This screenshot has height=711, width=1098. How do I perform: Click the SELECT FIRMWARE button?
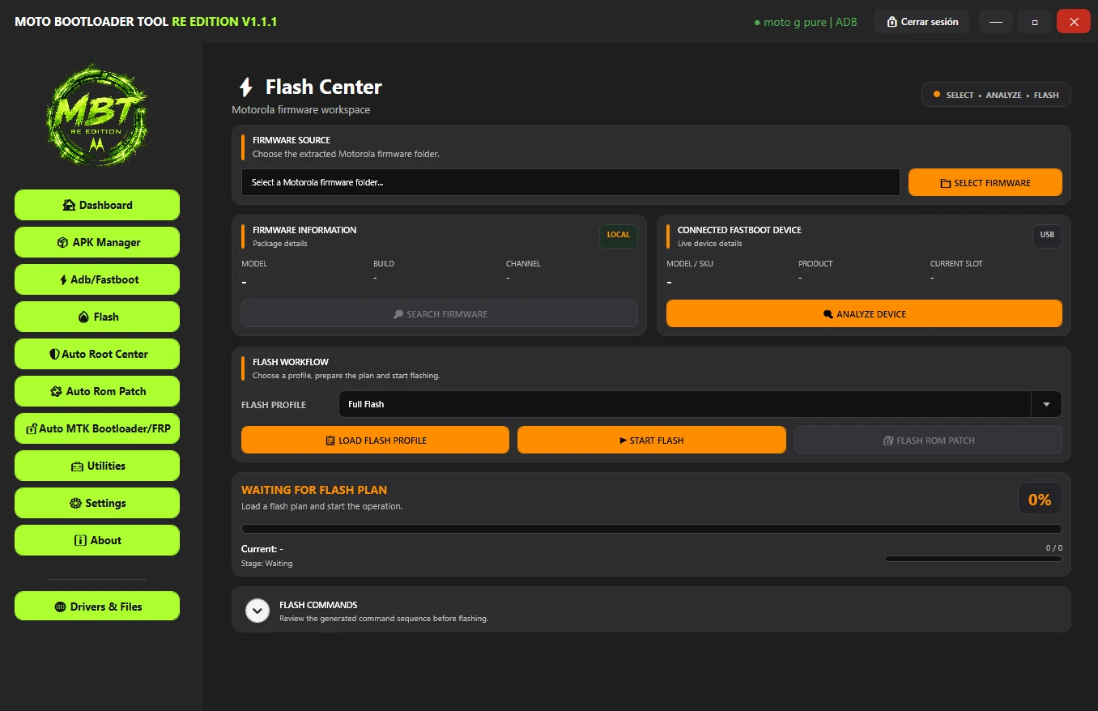985,183
